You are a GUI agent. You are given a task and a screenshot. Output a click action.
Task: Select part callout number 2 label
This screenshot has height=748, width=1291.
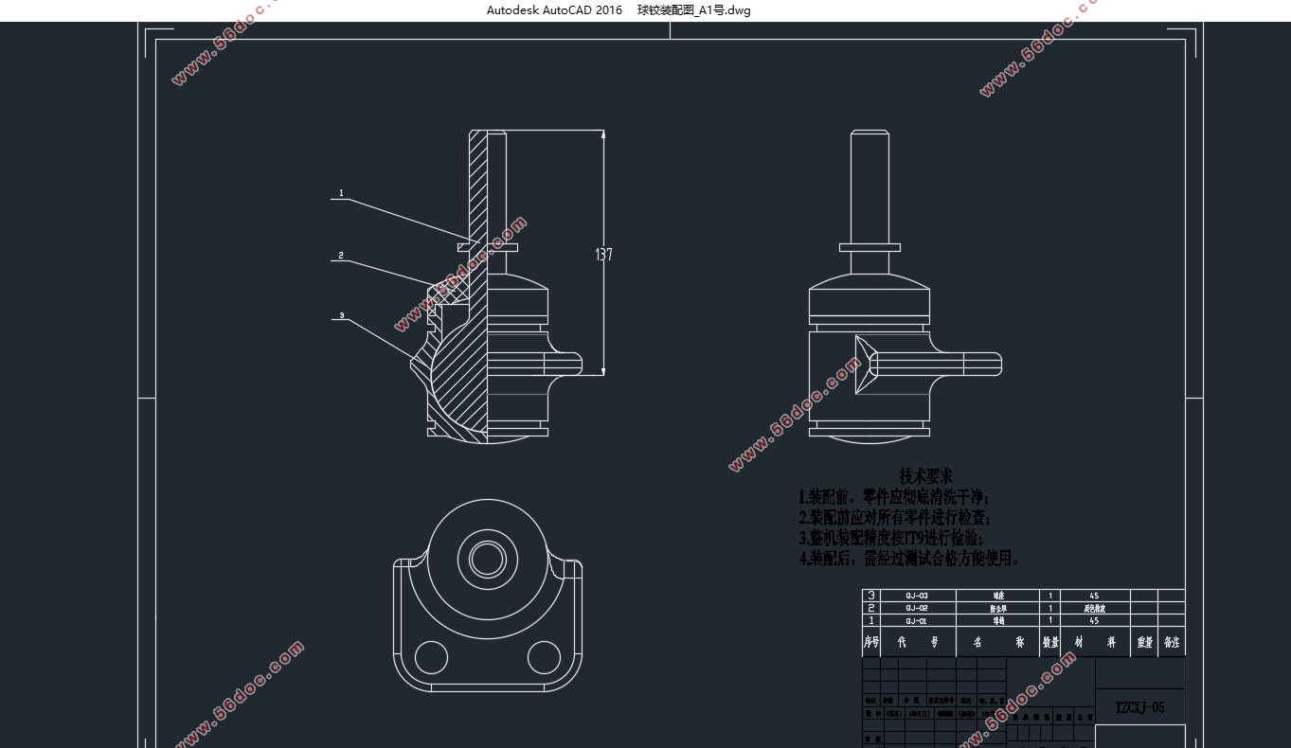[341, 256]
